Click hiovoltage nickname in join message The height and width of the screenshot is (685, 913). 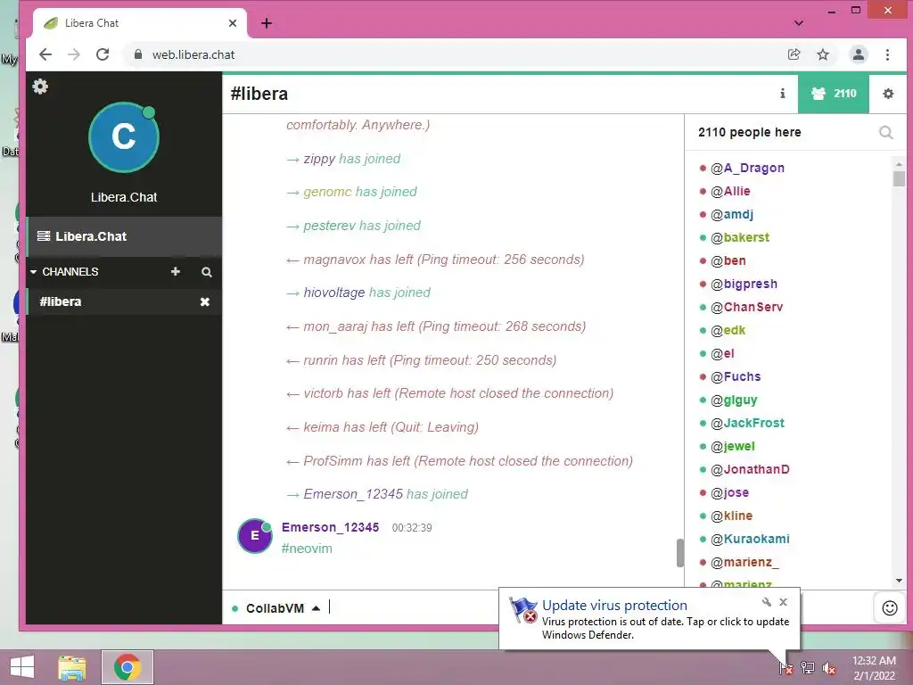coord(334,293)
